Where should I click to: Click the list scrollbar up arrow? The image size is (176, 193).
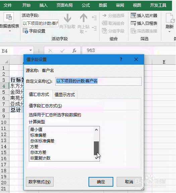pyautogui.click(x=96, y=130)
